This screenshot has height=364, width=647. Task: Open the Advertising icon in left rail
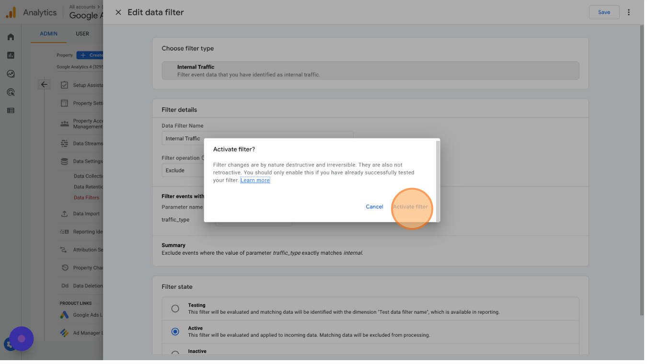pyautogui.click(x=11, y=92)
